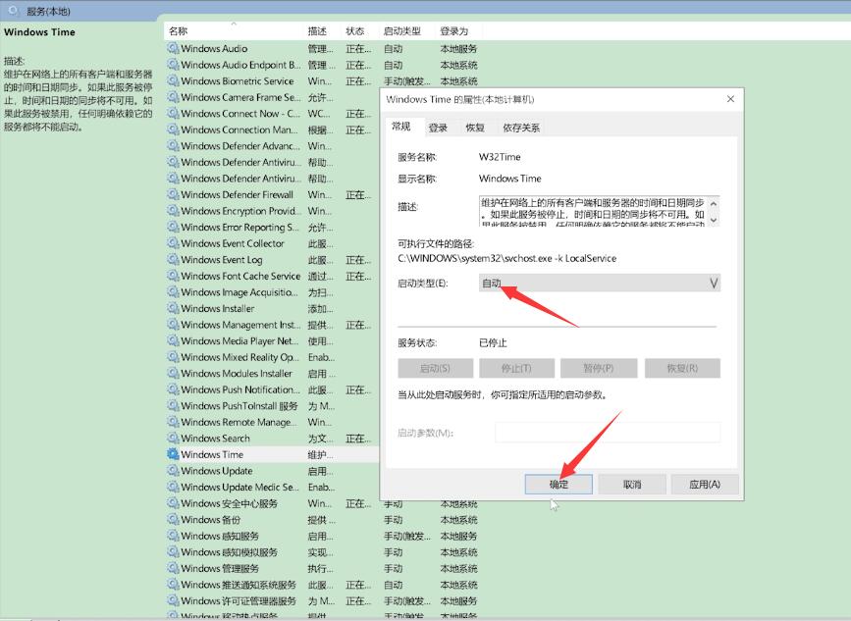Click the executable path C:\WINDOWS\system32\svchost.exe

pos(506,258)
